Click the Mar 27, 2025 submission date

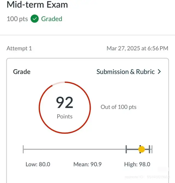138,48
